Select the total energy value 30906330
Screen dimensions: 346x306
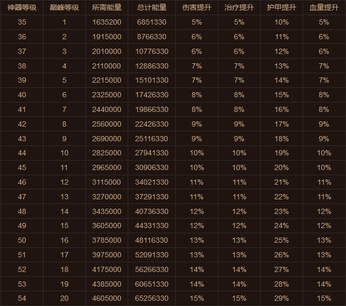[152, 168]
